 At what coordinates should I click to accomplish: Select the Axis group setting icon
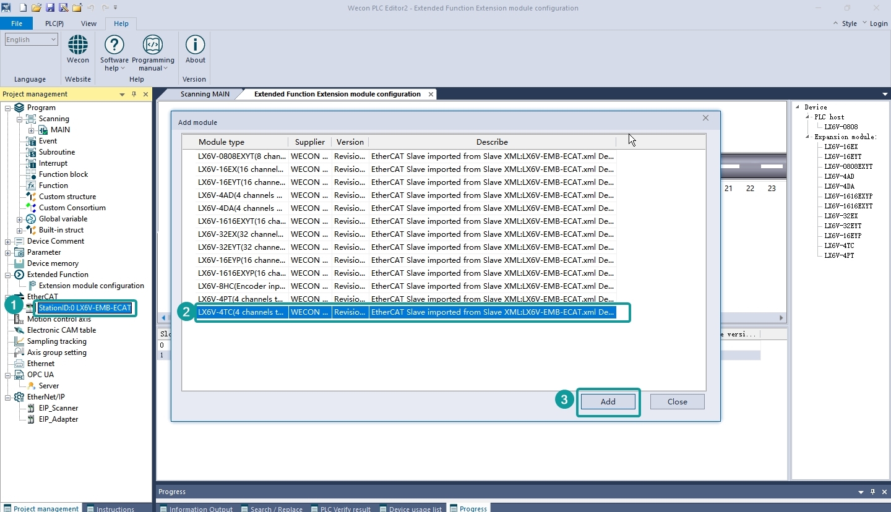click(x=19, y=352)
